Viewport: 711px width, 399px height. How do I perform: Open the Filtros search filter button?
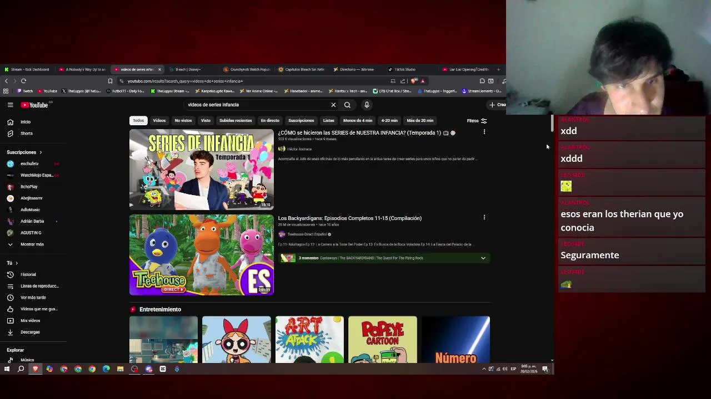pyautogui.click(x=477, y=121)
